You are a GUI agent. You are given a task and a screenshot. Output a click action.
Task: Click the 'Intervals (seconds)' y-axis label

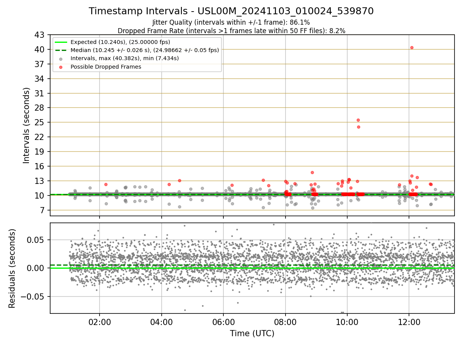[x=26, y=125]
